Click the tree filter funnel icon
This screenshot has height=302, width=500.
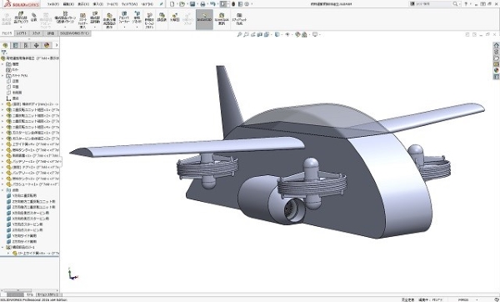(4, 53)
